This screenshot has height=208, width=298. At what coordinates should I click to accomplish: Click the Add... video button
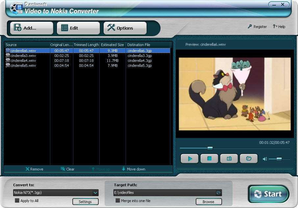tap(32, 28)
